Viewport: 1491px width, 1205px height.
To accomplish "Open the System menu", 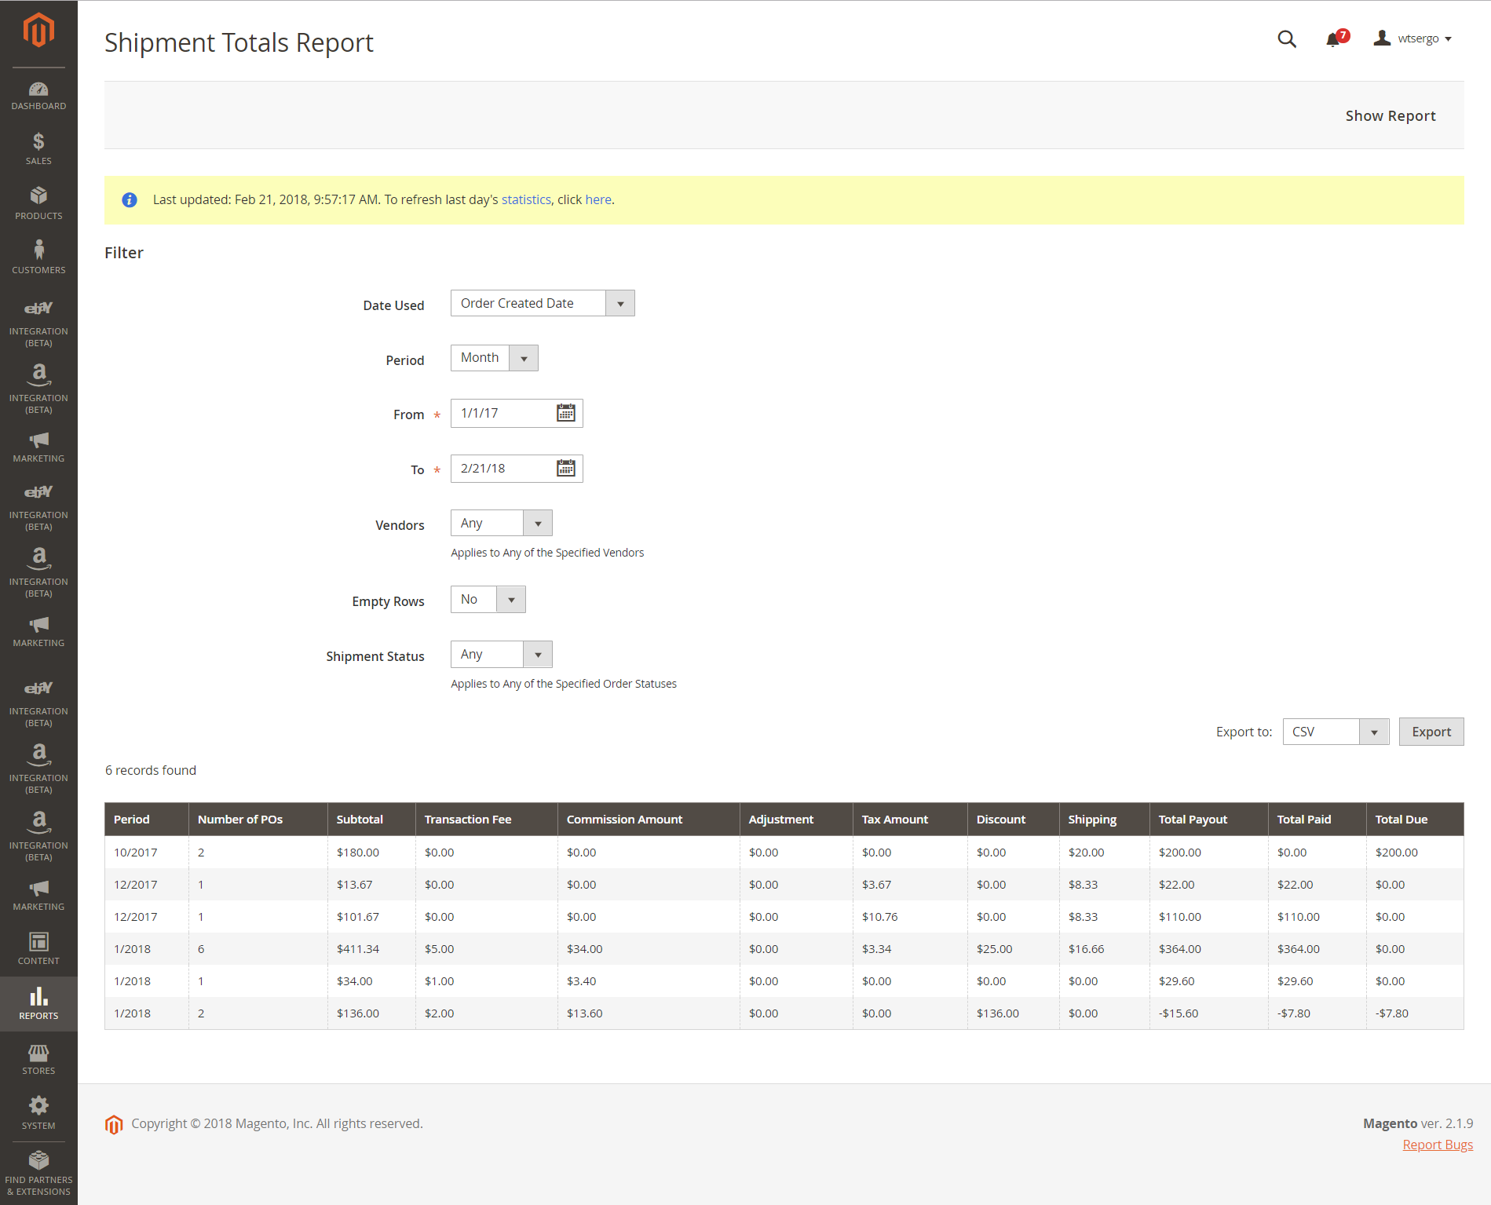I will coord(38,1113).
